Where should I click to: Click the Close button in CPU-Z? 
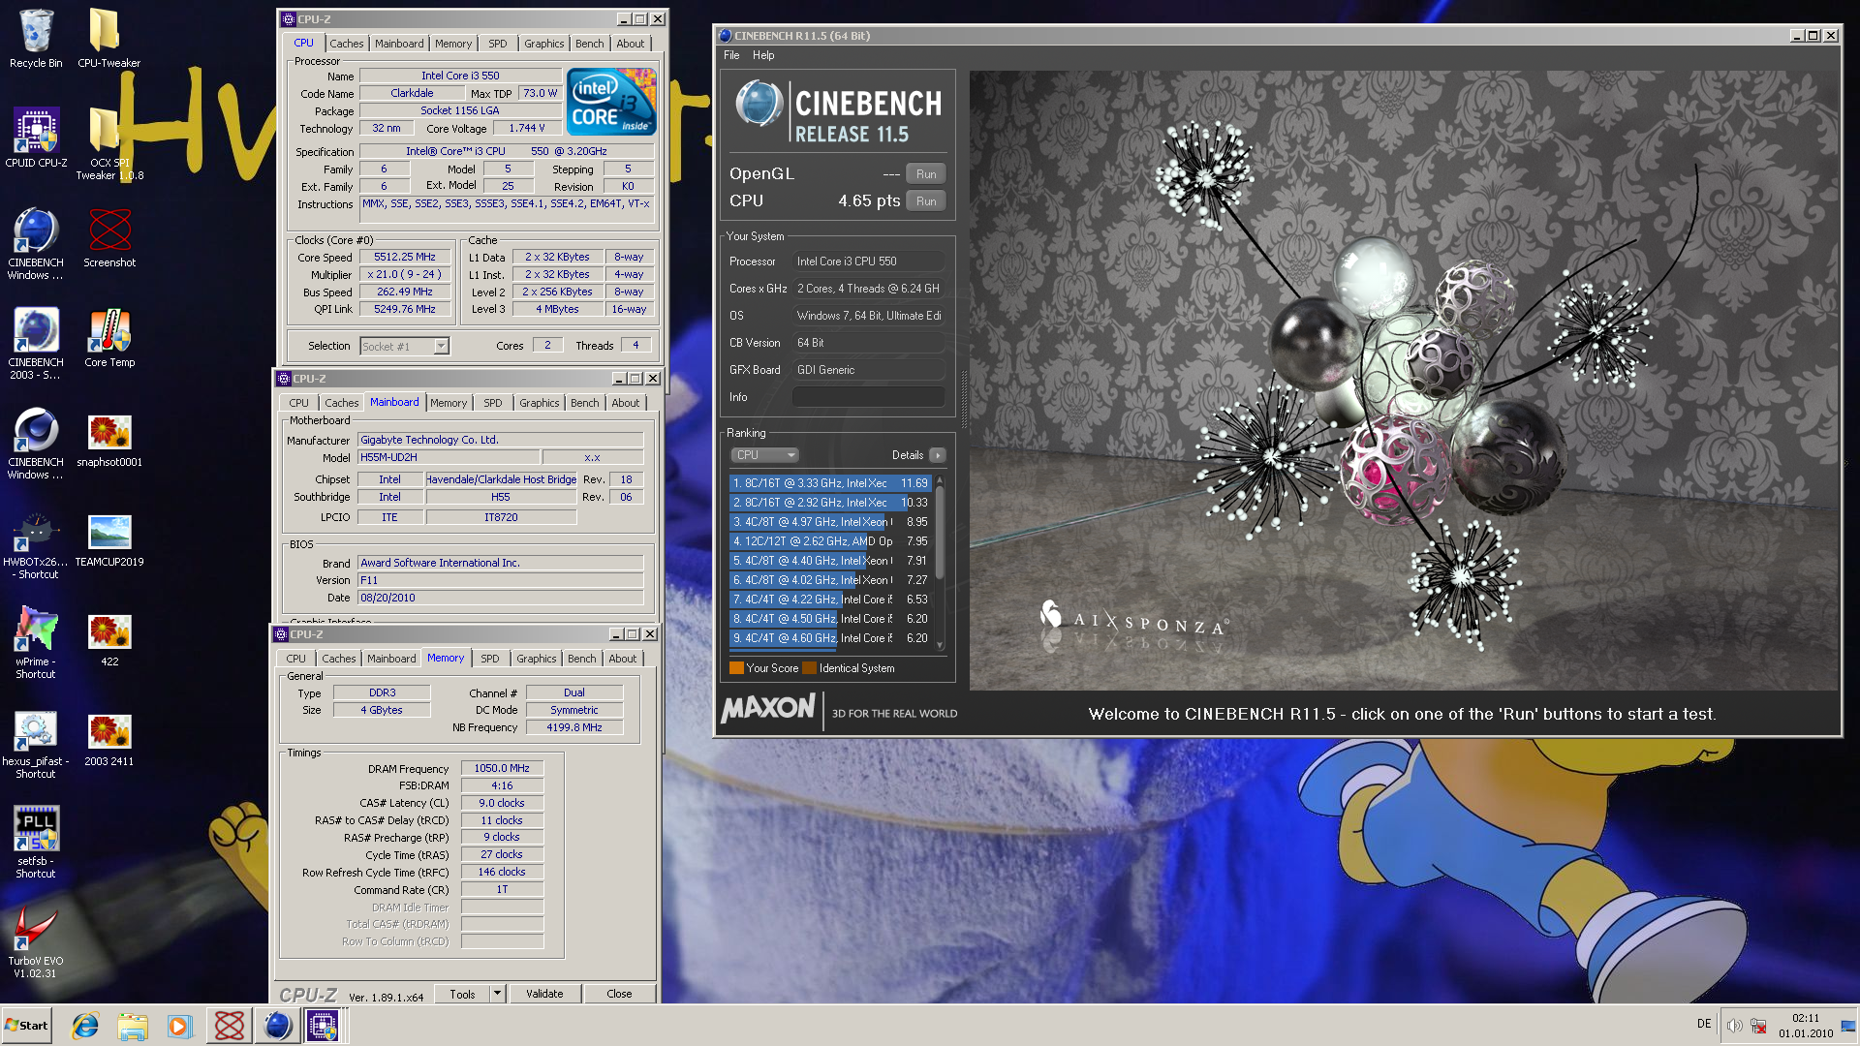pos(619,994)
